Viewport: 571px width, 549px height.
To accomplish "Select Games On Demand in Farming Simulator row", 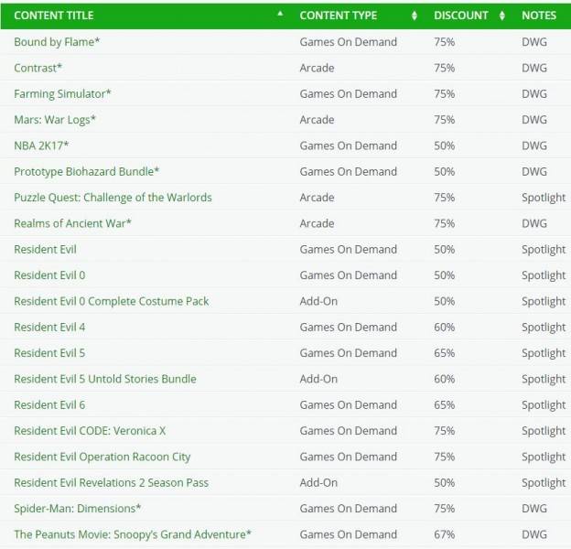I will click(x=348, y=93).
